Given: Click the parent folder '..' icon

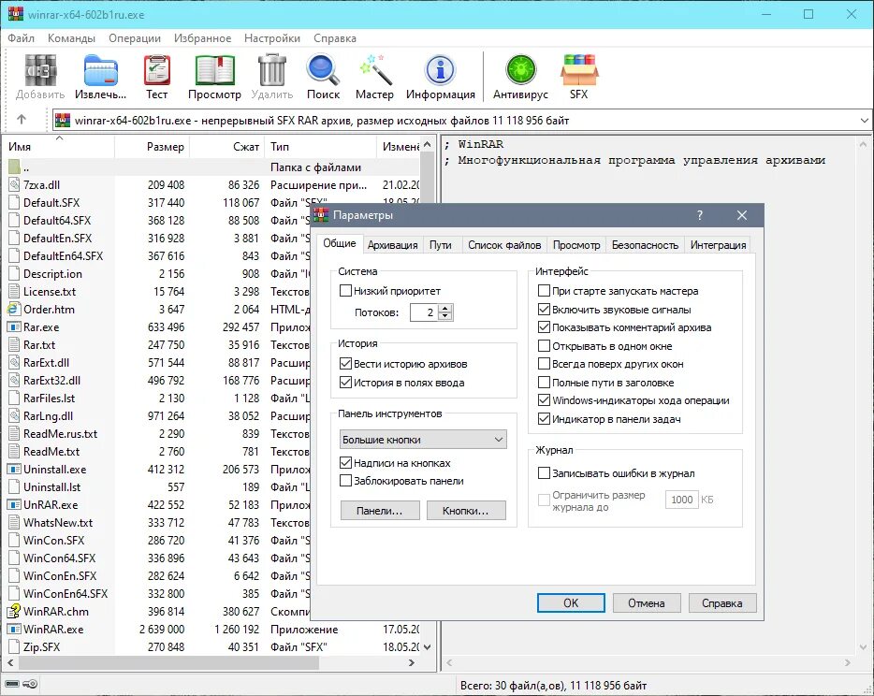Looking at the screenshot, I should coord(14,167).
